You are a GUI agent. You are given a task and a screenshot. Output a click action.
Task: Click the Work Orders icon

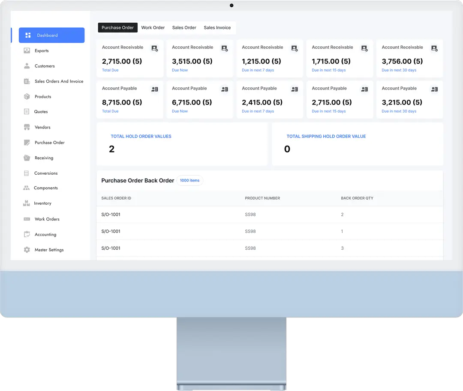(x=27, y=219)
